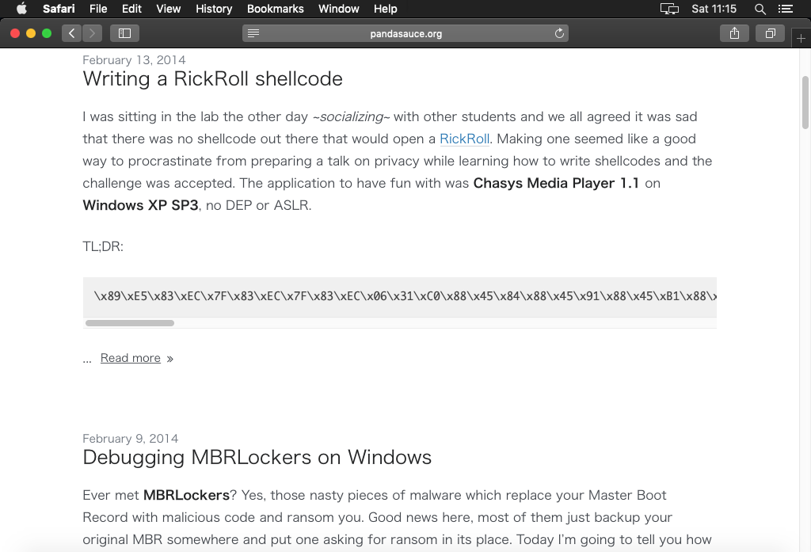Screen dimensions: 811x552
Task: Show all tabs overview button
Action: 770,33
